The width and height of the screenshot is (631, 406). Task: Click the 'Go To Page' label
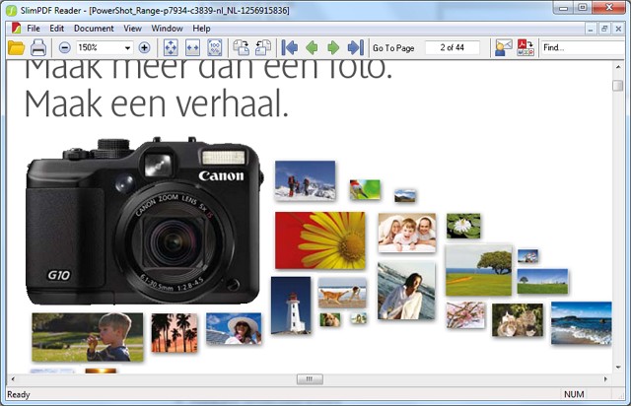point(393,48)
